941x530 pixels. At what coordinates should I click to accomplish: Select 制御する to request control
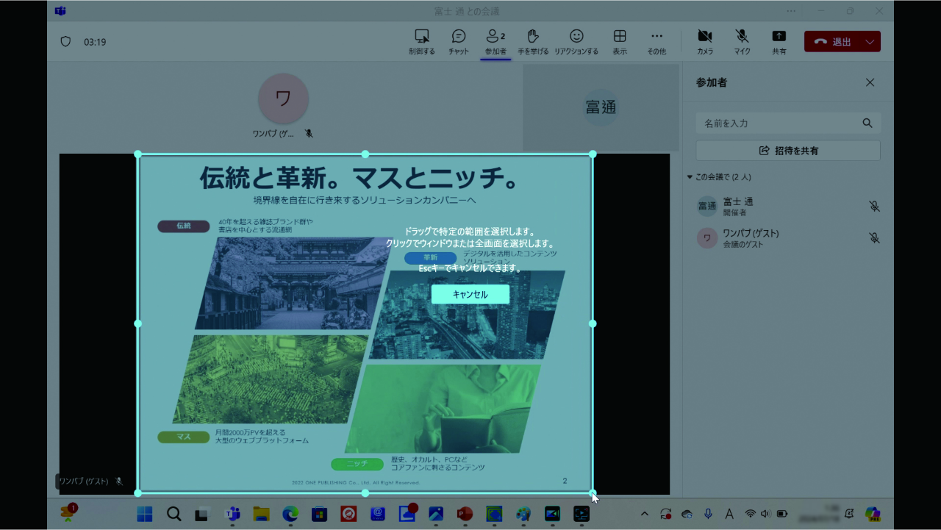click(421, 40)
